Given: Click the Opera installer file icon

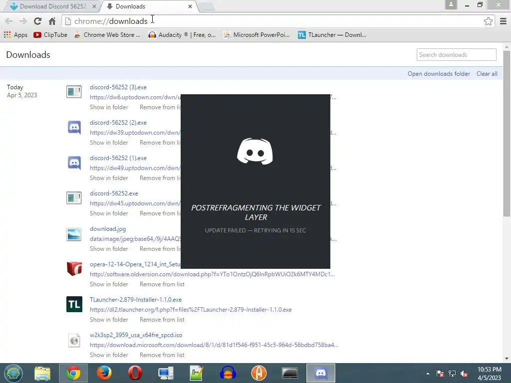Looking at the screenshot, I should (74, 269).
